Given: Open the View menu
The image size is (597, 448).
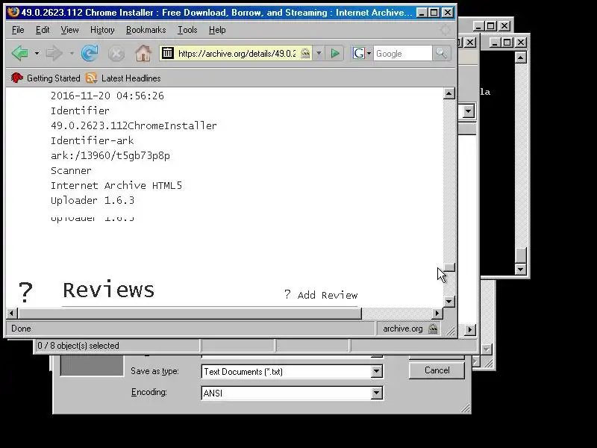Looking at the screenshot, I should 69,30.
